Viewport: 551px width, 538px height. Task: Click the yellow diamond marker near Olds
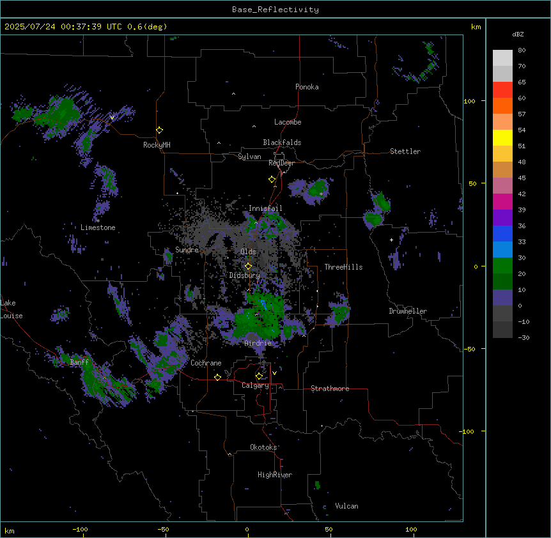tap(249, 266)
